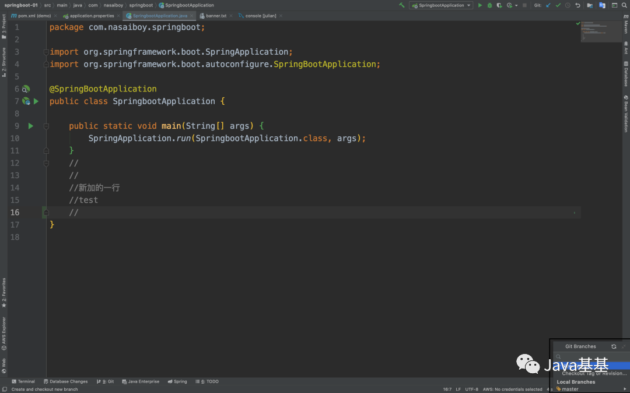This screenshot has width=630, height=393.
Task: Click Checkout Tag or Revision... option
Action: click(x=594, y=373)
